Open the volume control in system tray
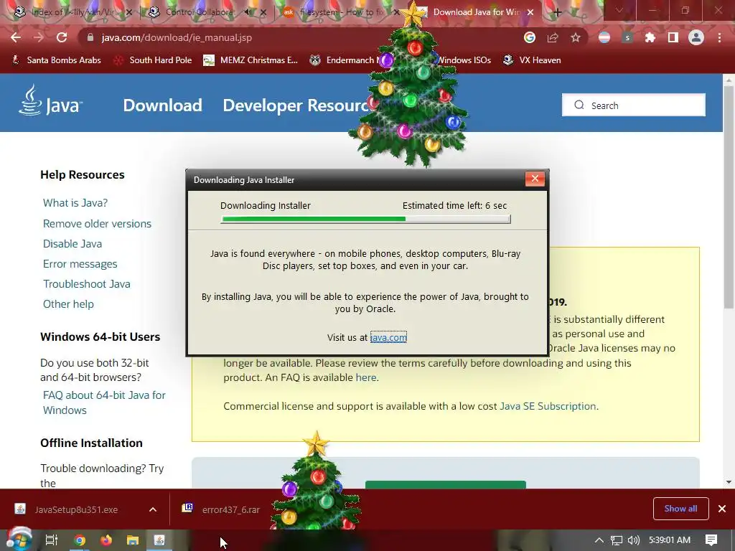 633,540
